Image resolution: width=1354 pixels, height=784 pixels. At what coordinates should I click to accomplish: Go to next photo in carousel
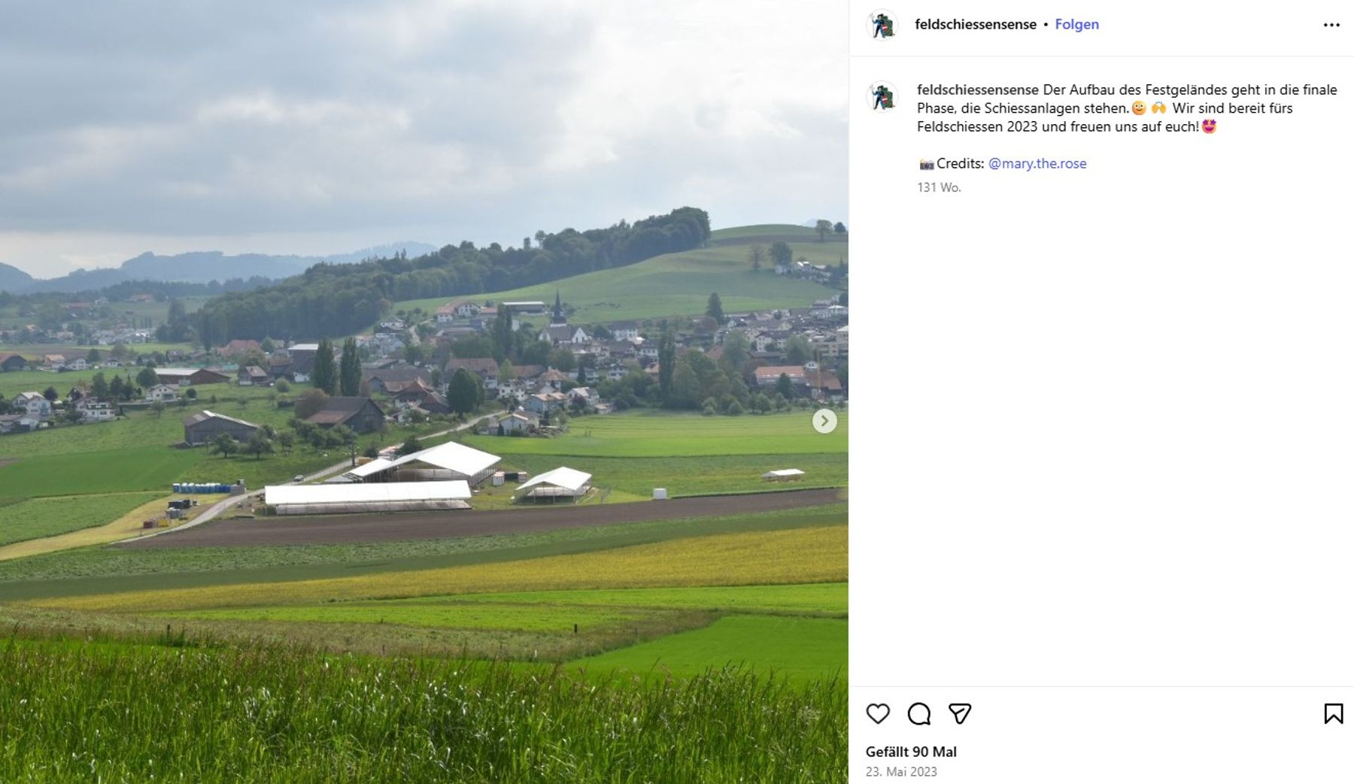pos(824,421)
